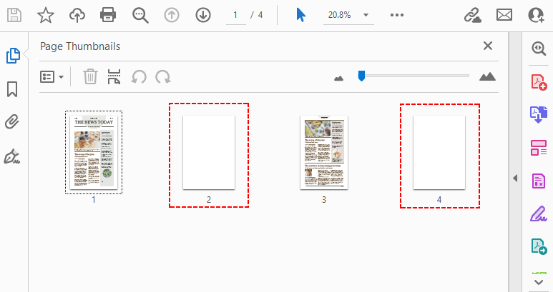Screen dimensions: 553x292
Task: Open the search tools magnifier in the right pane
Action: tap(539, 49)
